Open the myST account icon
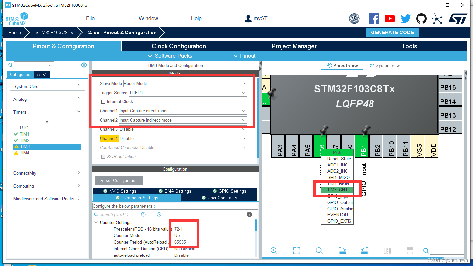This screenshot has height=266, width=473. click(x=248, y=19)
